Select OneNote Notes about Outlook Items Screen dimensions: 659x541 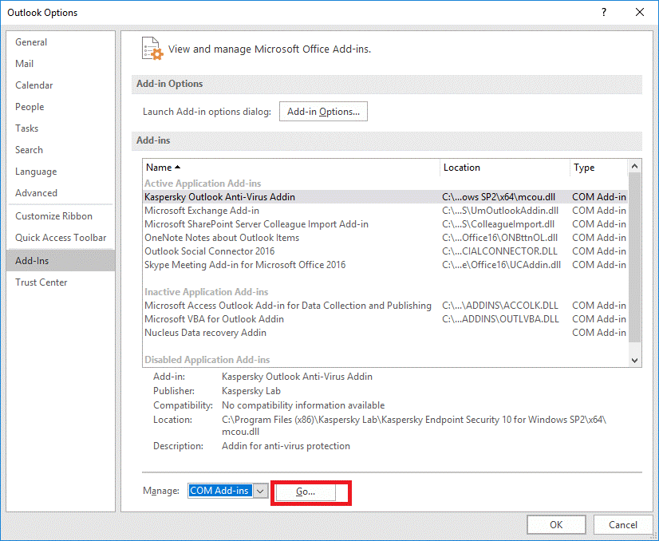tap(385, 238)
